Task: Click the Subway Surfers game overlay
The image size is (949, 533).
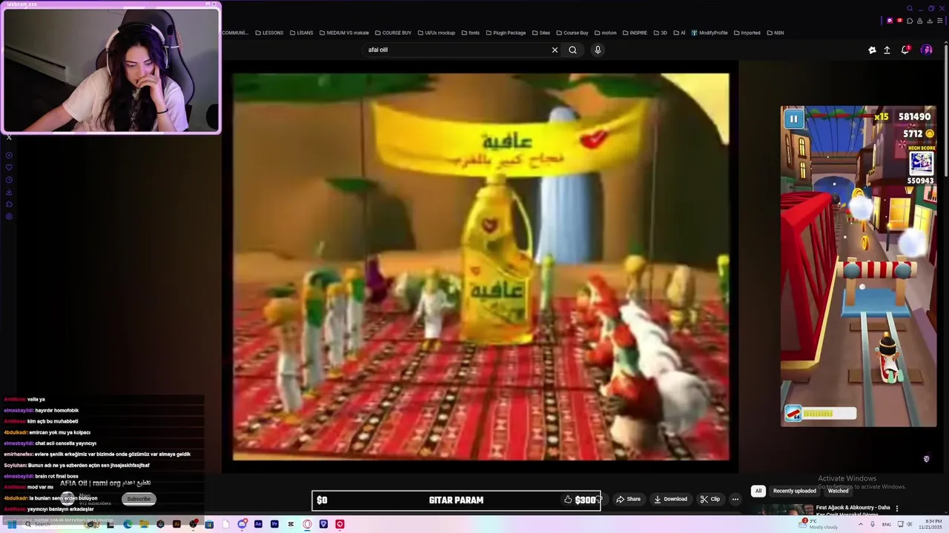Action: pos(859,266)
